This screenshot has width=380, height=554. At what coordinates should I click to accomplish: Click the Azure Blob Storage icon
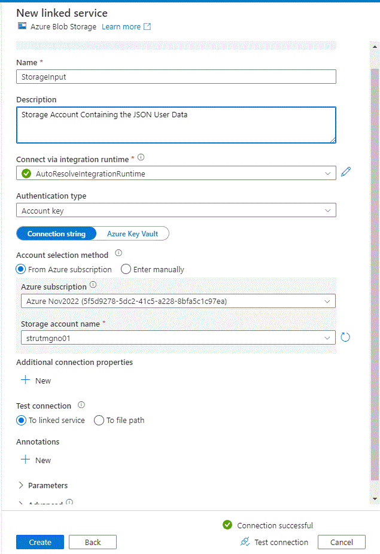[x=22, y=26]
